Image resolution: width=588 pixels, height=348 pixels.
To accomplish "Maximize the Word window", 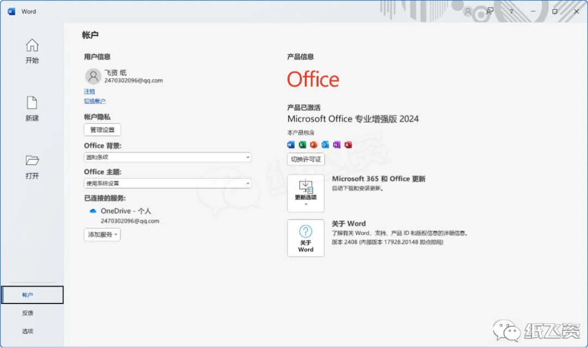I will pos(555,11).
